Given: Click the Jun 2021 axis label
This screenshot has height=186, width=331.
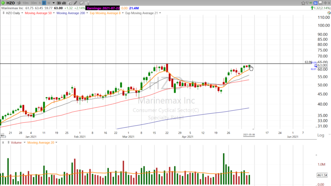Looking at the screenshot, I should coord(293,137).
